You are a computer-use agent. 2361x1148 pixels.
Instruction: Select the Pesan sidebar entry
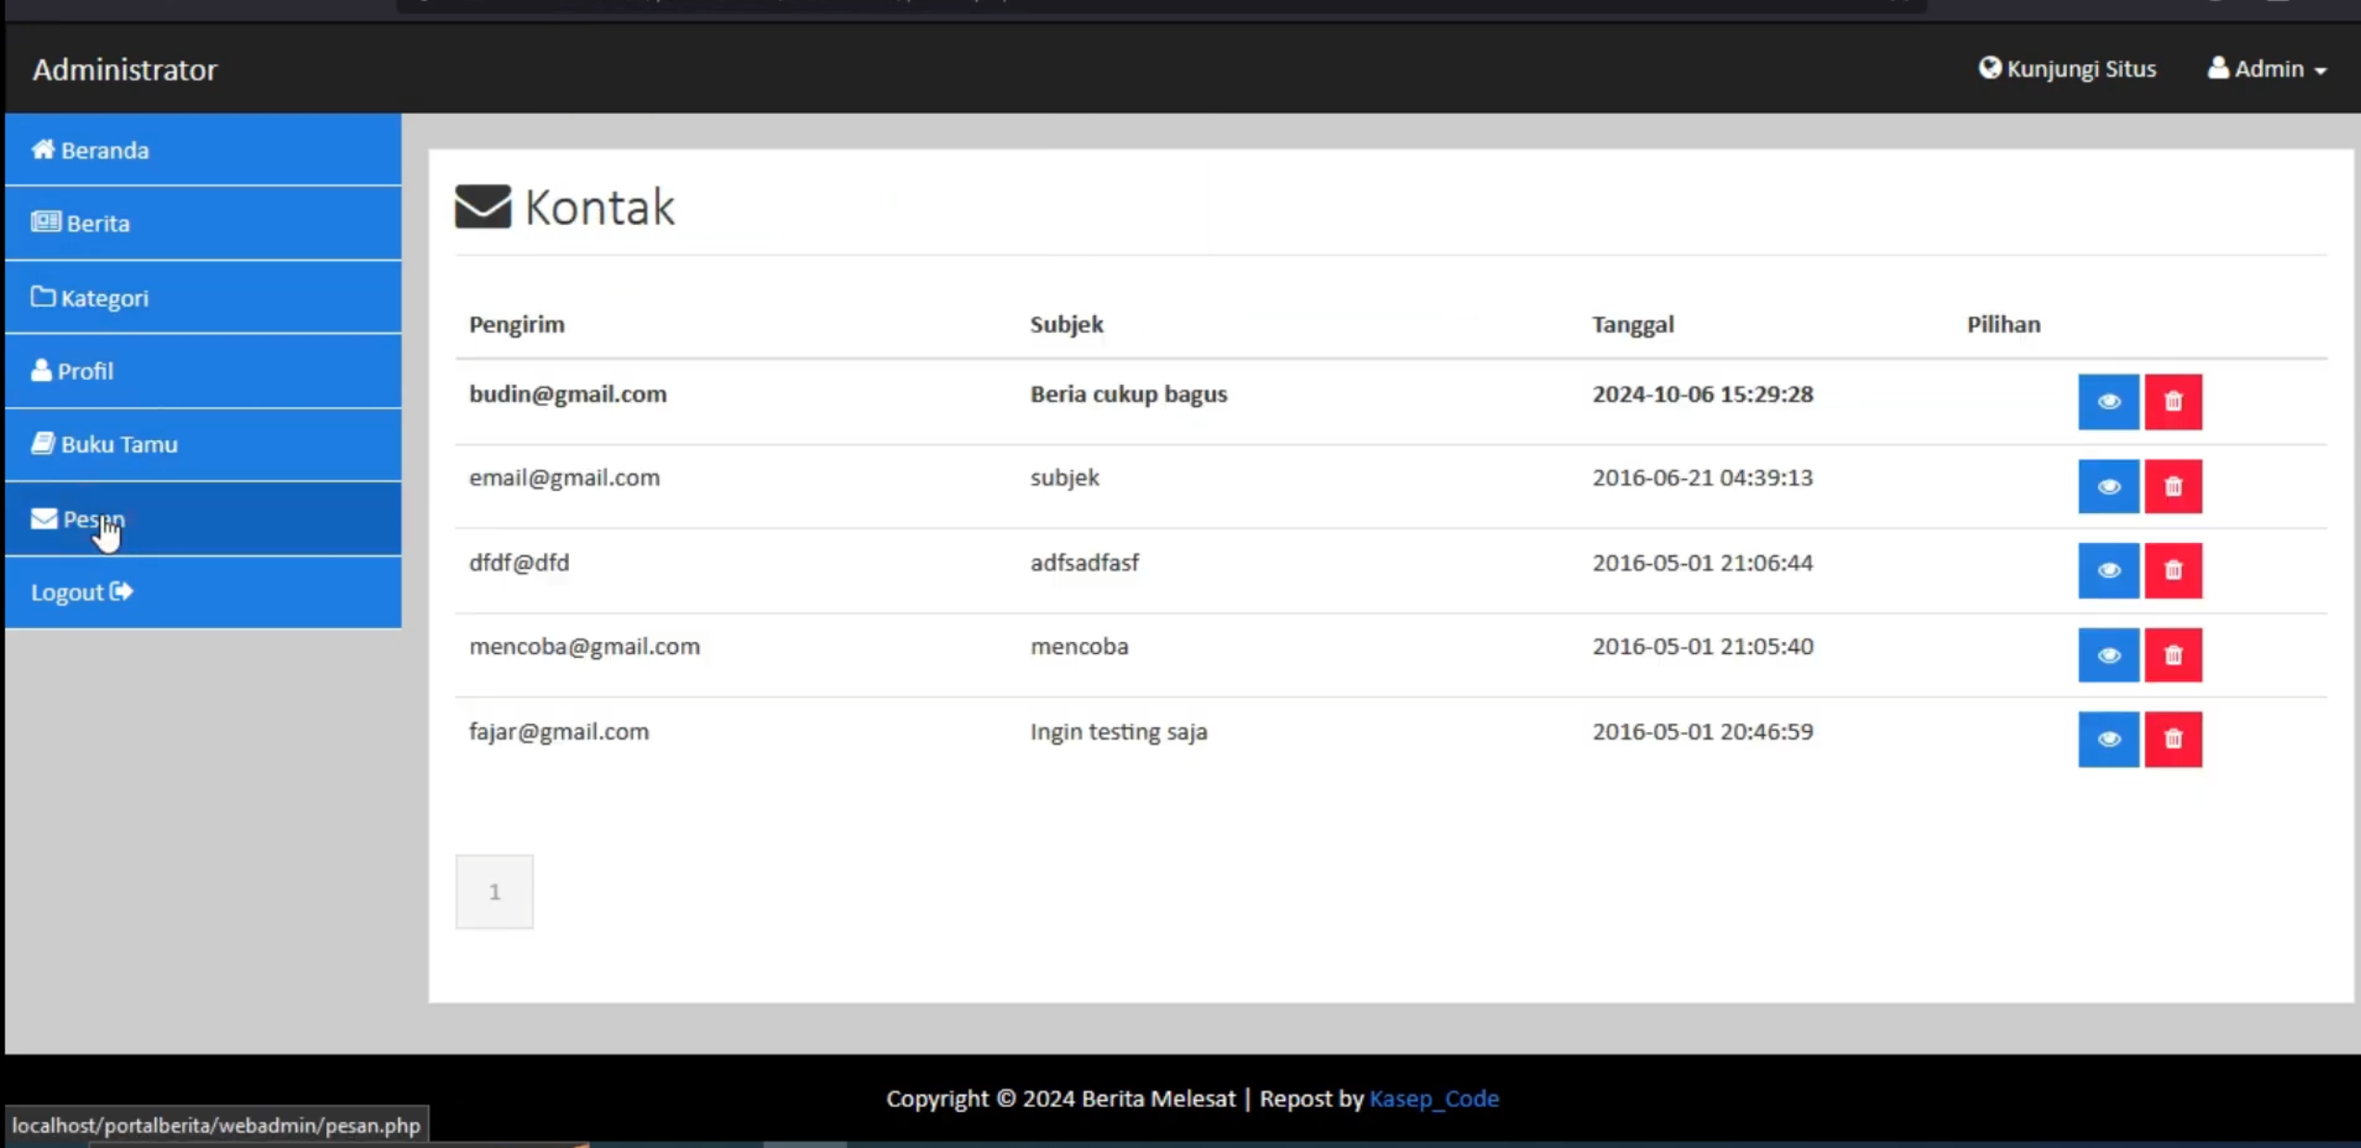coord(203,518)
